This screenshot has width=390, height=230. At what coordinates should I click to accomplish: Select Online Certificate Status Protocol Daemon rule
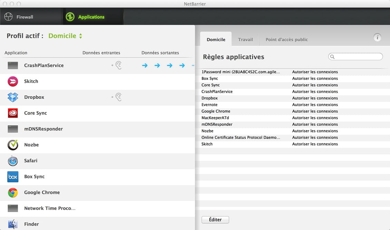[293, 137]
